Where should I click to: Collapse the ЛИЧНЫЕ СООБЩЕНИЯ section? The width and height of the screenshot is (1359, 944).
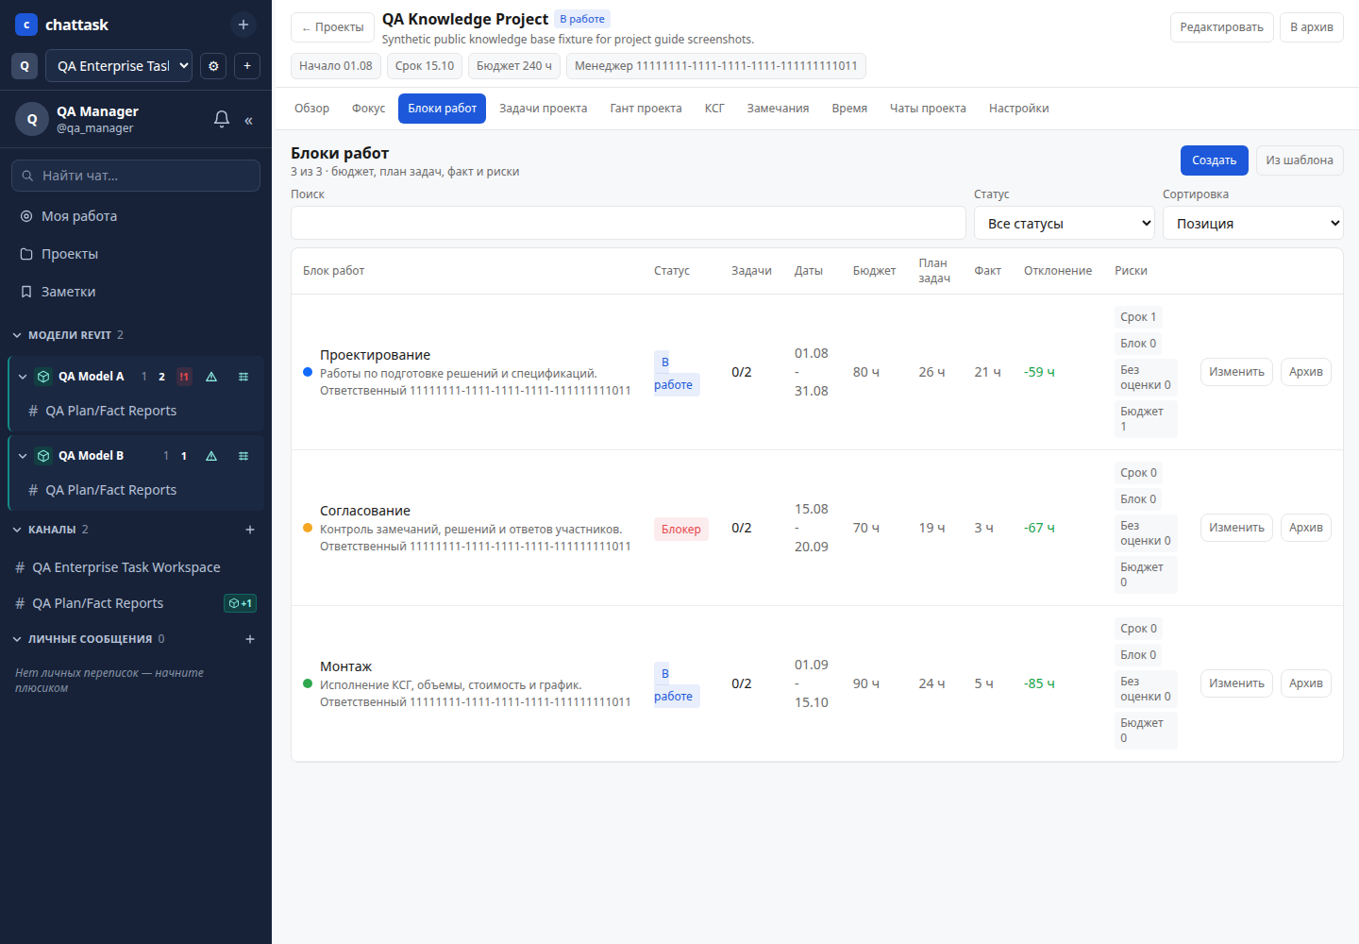[x=17, y=639]
